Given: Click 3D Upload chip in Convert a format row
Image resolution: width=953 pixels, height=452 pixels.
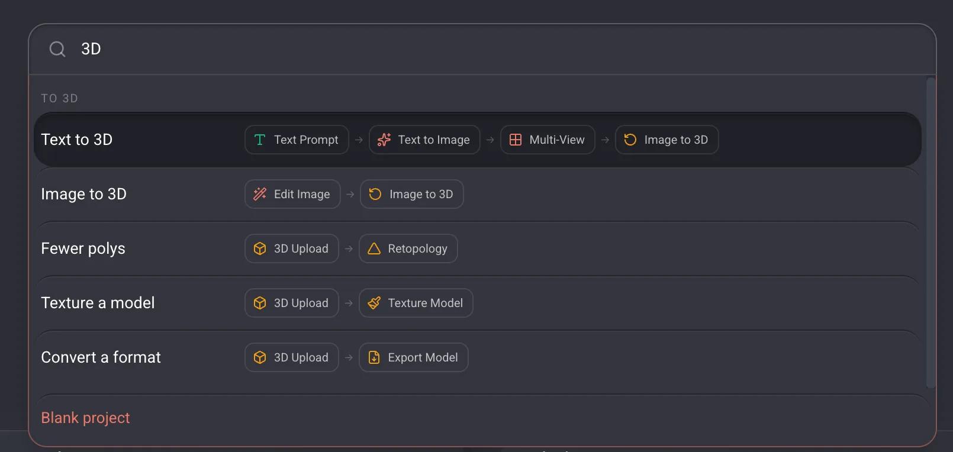Looking at the screenshot, I should point(291,357).
